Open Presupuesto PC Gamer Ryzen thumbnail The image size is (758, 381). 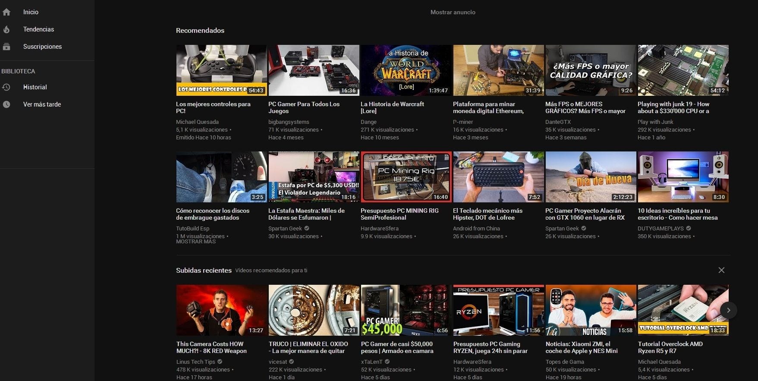[x=498, y=310]
